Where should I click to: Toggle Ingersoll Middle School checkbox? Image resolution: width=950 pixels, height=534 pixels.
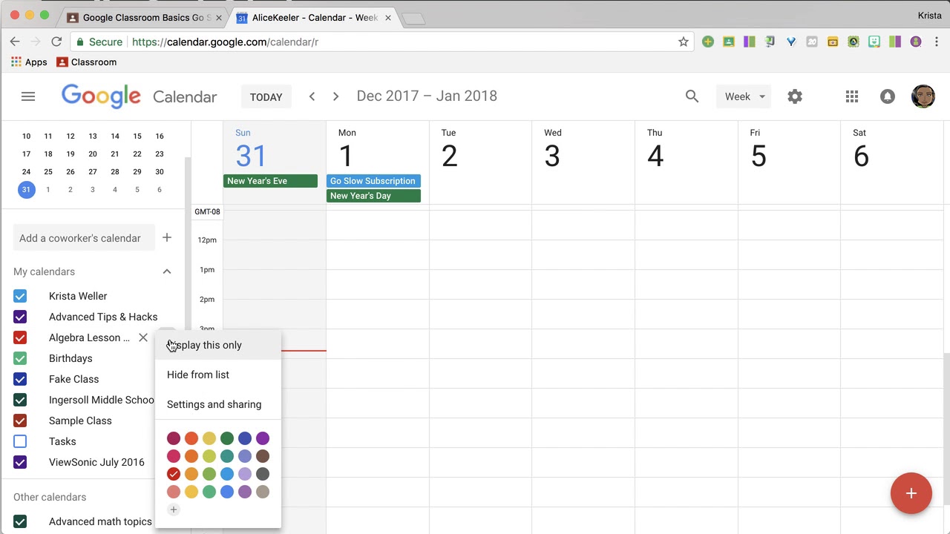click(20, 400)
